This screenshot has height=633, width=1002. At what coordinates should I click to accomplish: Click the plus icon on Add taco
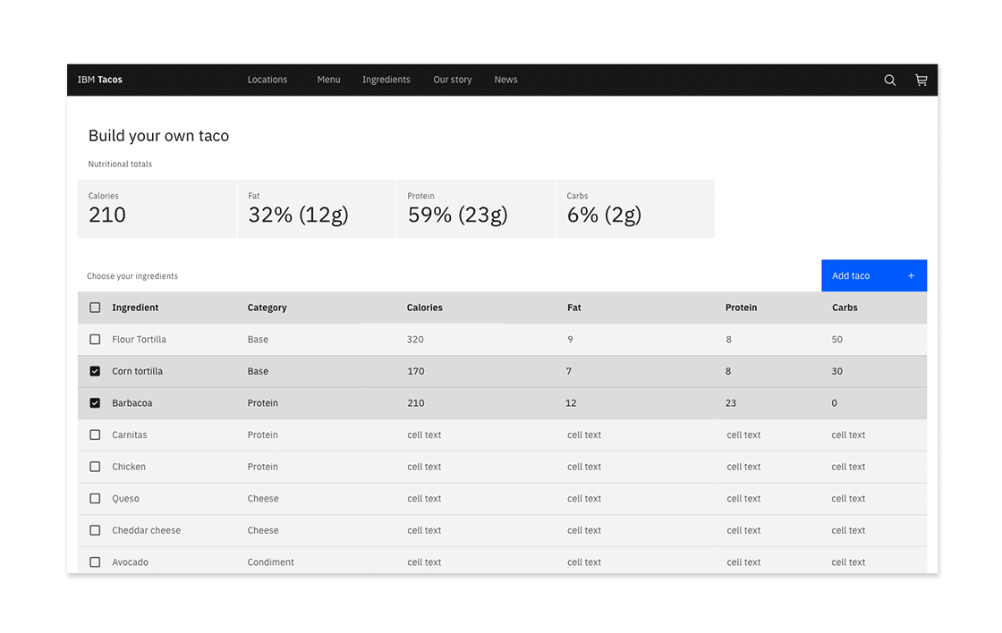click(911, 275)
